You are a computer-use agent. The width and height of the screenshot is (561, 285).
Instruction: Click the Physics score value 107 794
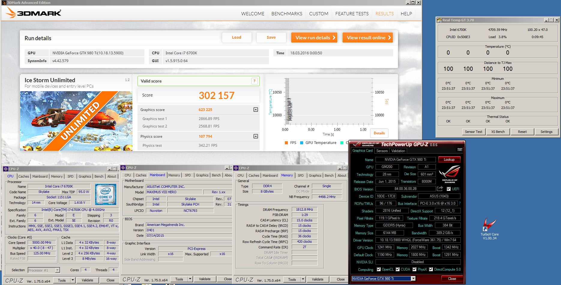(205, 136)
